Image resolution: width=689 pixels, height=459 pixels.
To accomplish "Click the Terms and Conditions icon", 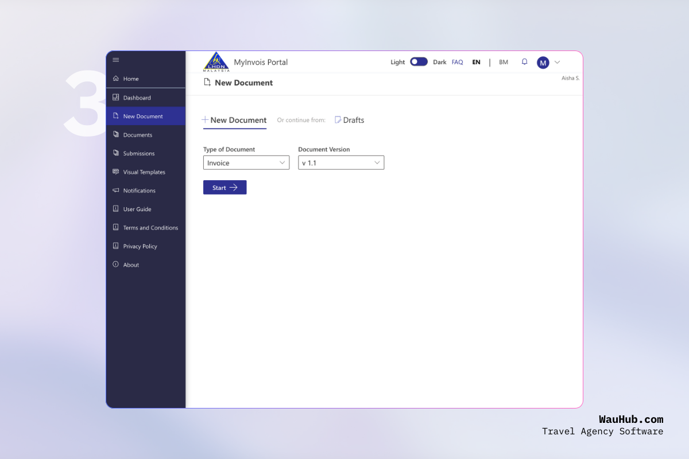I will 116,227.
